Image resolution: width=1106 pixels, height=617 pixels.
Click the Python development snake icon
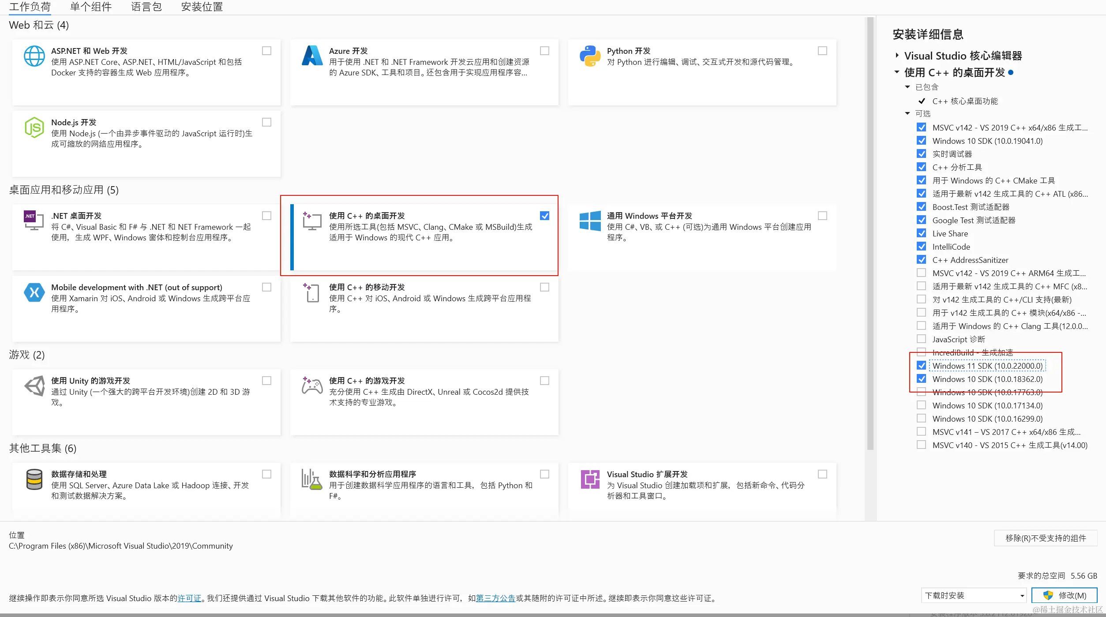click(590, 56)
